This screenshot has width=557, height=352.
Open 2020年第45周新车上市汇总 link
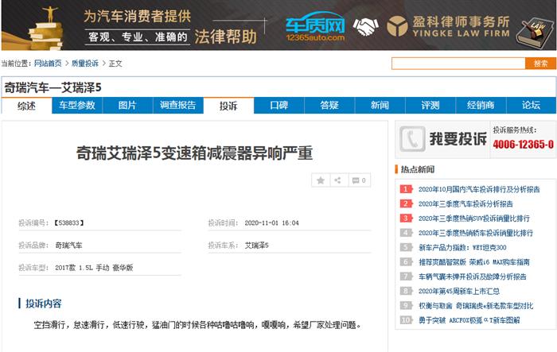coord(459,292)
